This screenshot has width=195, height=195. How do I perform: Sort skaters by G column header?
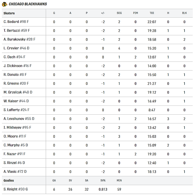pyautogui.click(x=54, y=13)
